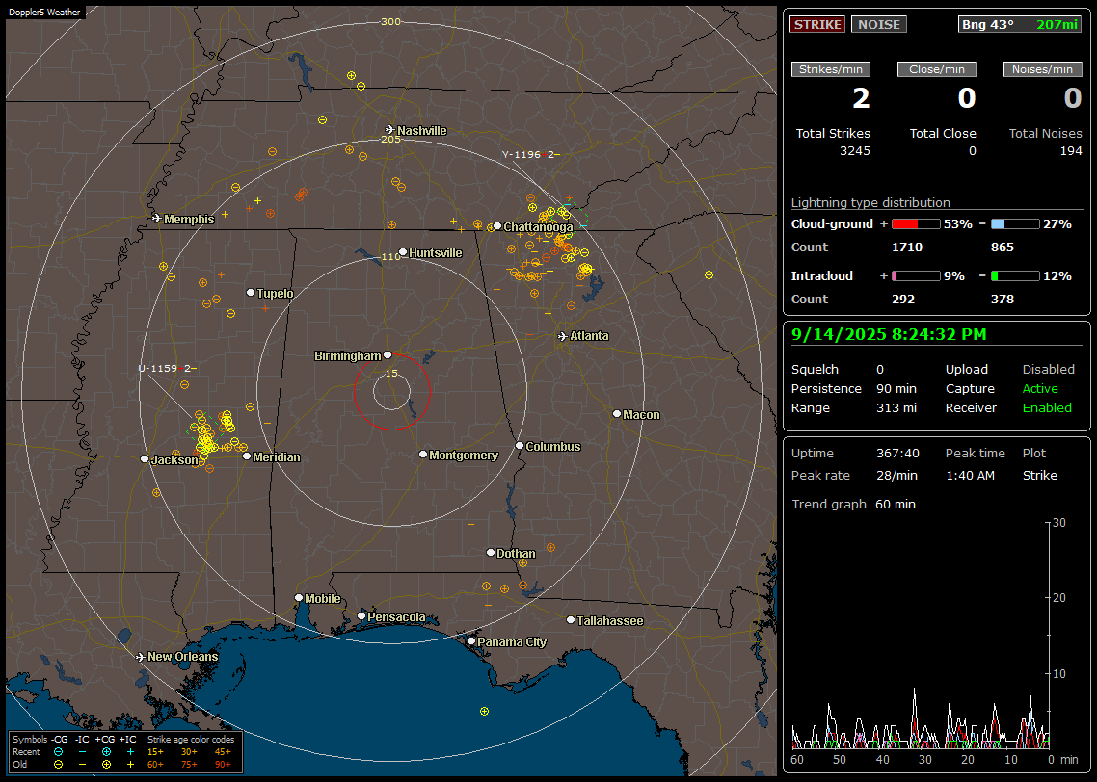Viewport: 1097px width, 782px height.
Task: Click the blue negative cloud-ground percentage bar
Action: 1015,224
